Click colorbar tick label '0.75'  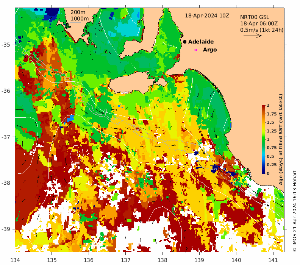(272, 148)
